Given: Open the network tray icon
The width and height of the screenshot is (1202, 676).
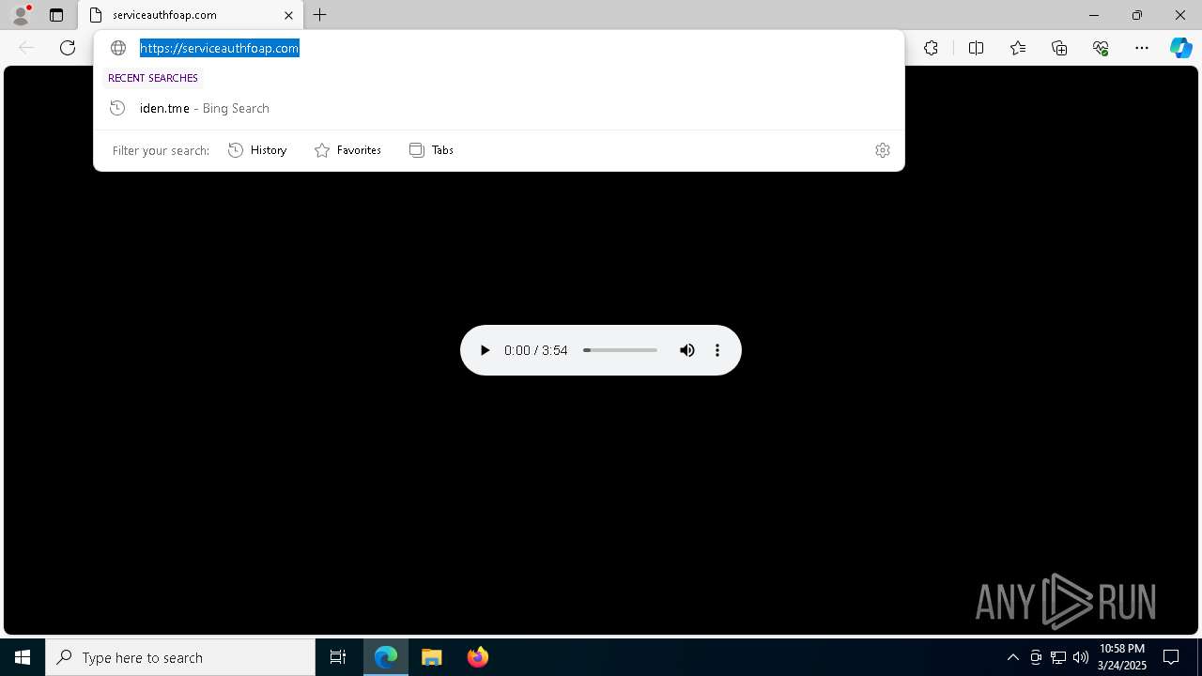Looking at the screenshot, I should pos(1058,657).
